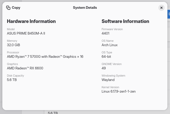170x114 pixels.
Task: Click the 5.6 TB disk capacity value in the dialog
Action: click(12, 80)
